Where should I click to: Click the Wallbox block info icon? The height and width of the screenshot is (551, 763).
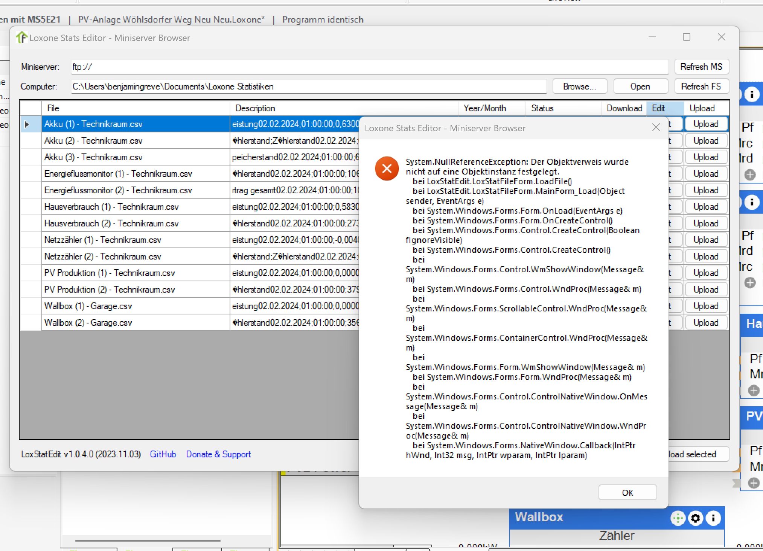713,518
